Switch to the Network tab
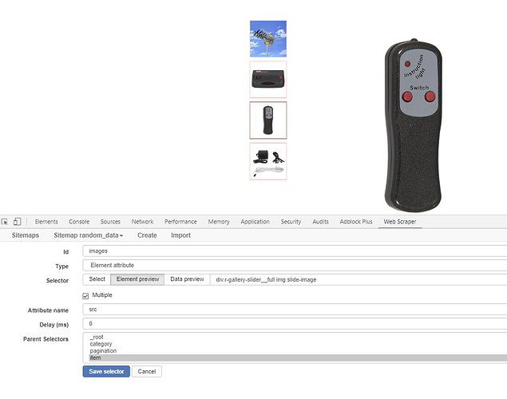507x399 pixels. click(142, 222)
